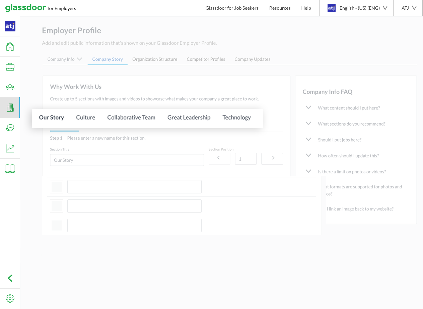Switch to the Organization Structure tab
The image size is (423, 309).
155,59
